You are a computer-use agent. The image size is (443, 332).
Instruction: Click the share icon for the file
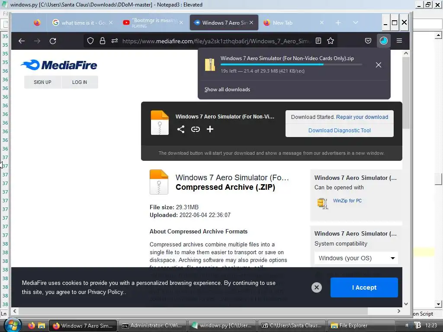coord(181,129)
